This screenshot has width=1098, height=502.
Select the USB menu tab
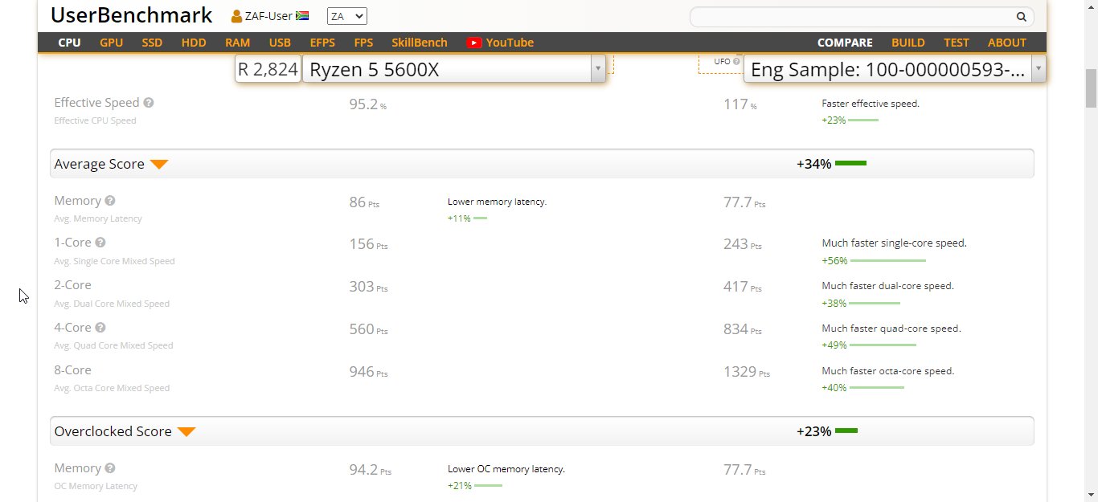pos(280,43)
